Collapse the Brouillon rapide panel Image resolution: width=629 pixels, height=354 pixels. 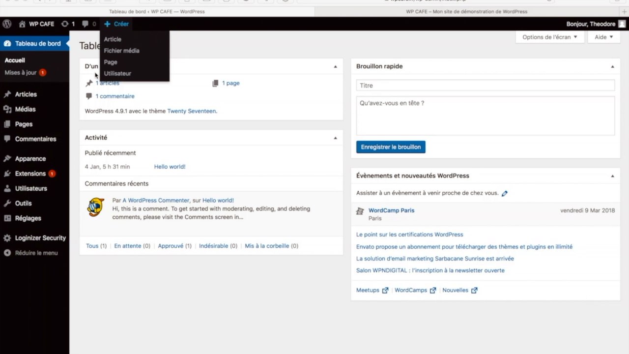[x=612, y=66]
